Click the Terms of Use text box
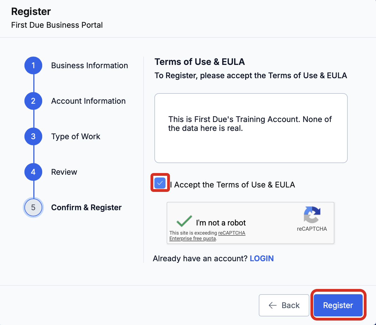This screenshot has width=376, height=325. (251, 128)
